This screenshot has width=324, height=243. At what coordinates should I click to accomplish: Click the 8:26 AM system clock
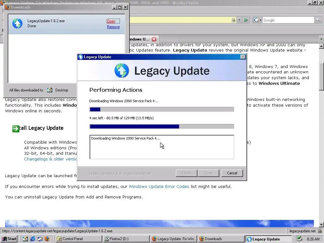pyautogui.click(x=313, y=239)
